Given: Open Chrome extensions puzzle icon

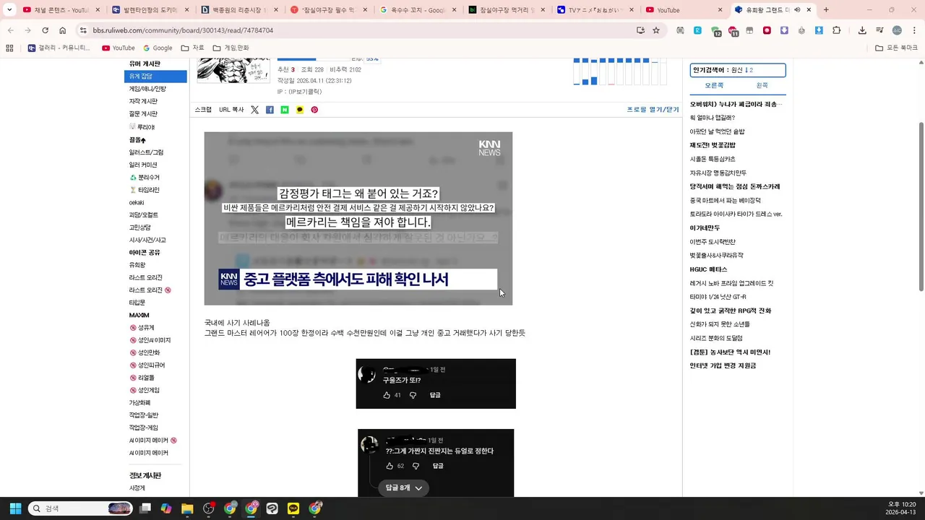Looking at the screenshot, I should coord(837,30).
